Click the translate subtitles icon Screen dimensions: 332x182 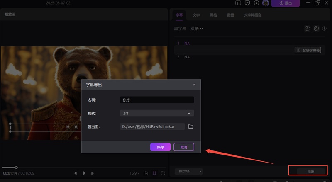pyautogui.click(x=307, y=29)
